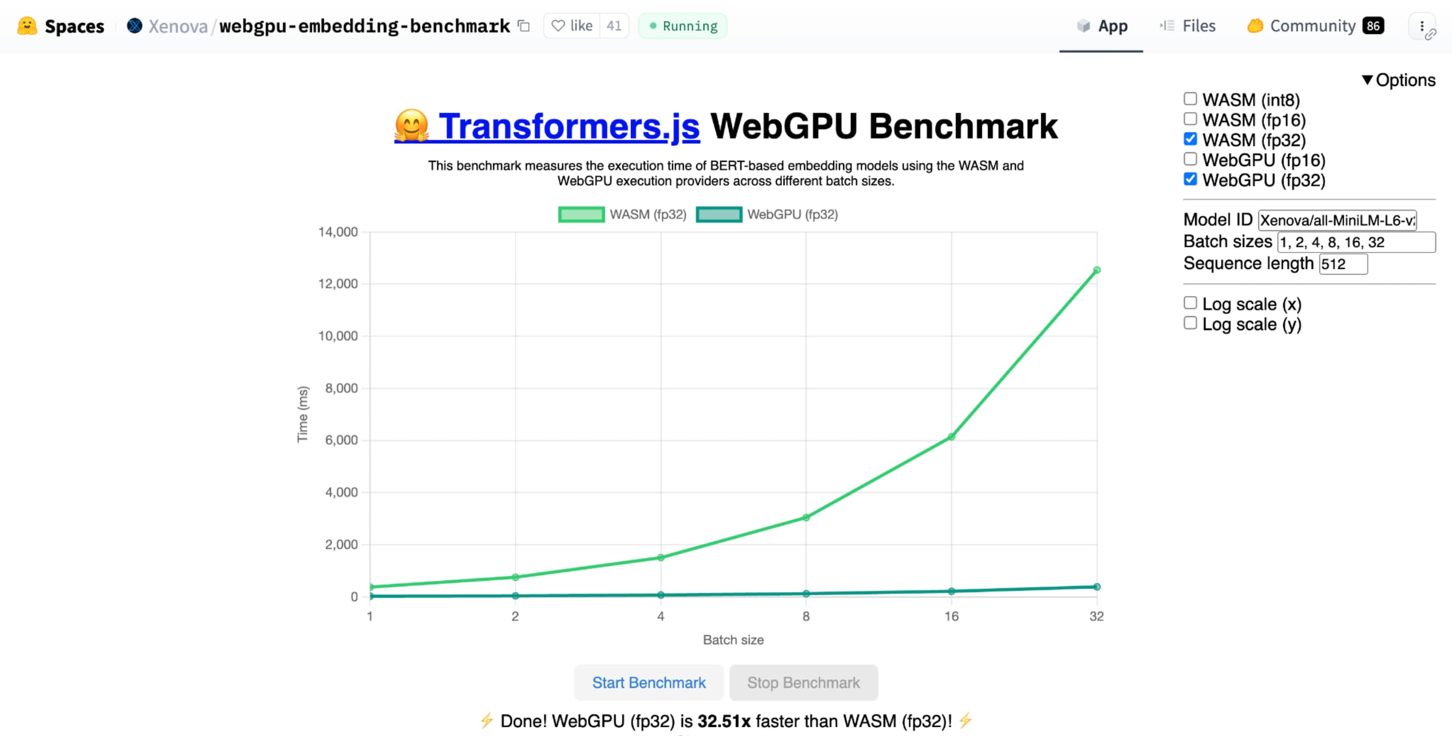The width and height of the screenshot is (1452, 736).
Task: Click the Xenova profile icon
Action: (x=135, y=25)
